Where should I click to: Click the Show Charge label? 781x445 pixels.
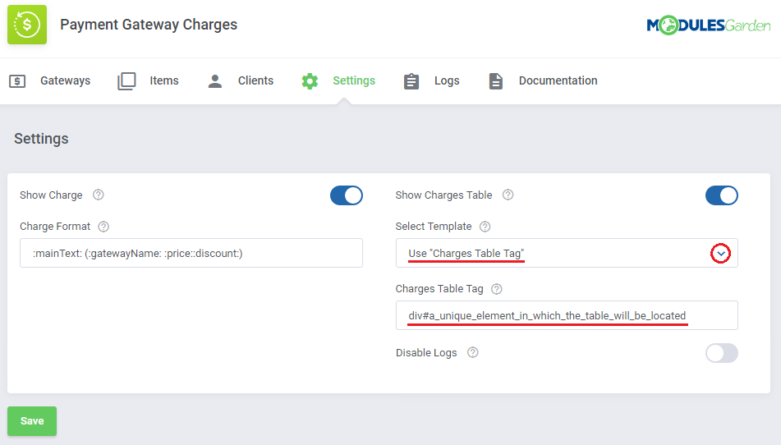pyautogui.click(x=51, y=195)
